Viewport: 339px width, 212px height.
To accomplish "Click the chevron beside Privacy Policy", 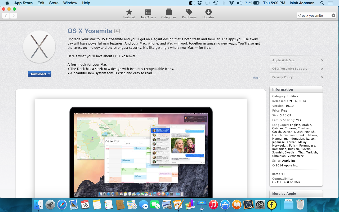I will coord(322,77).
